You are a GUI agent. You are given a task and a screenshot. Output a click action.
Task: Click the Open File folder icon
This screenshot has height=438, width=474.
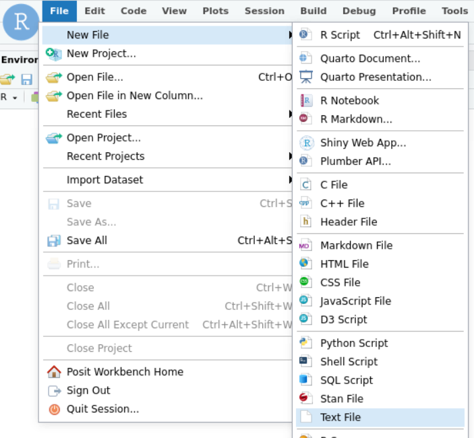point(54,77)
